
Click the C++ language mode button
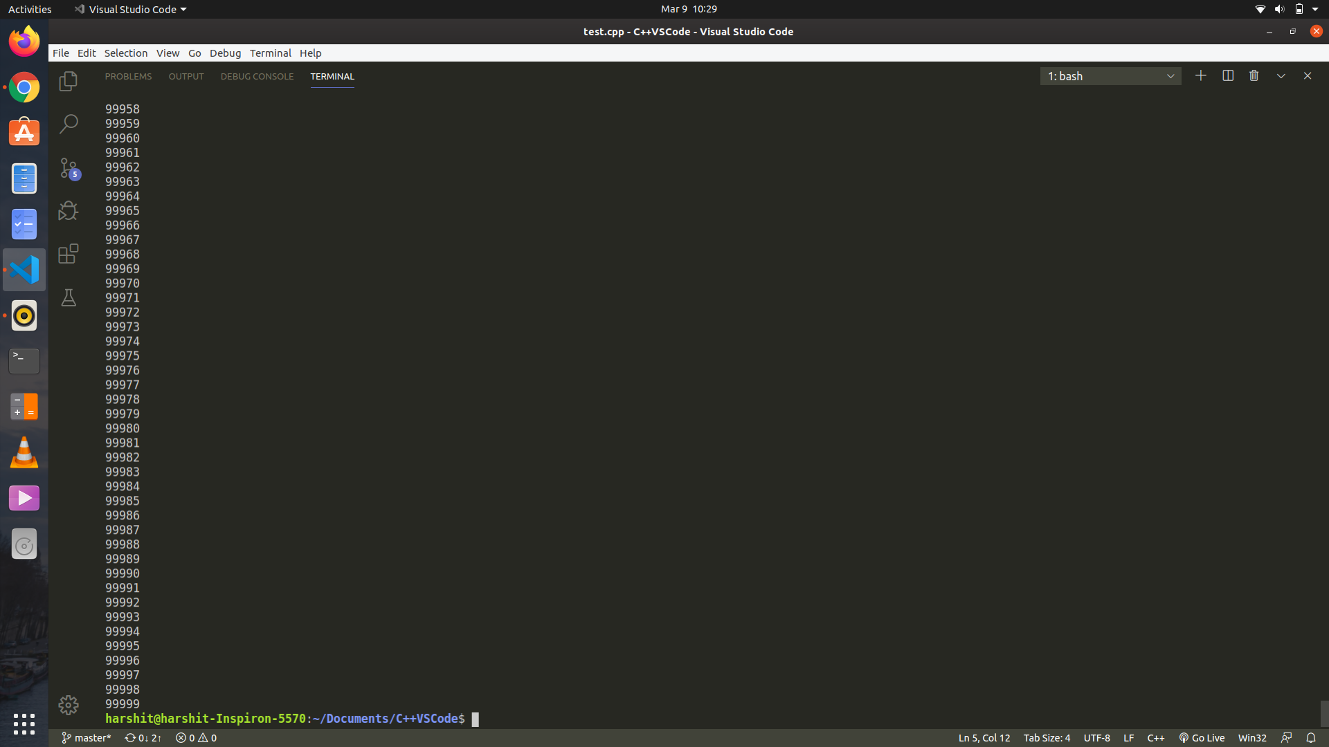pyautogui.click(x=1155, y=738)
